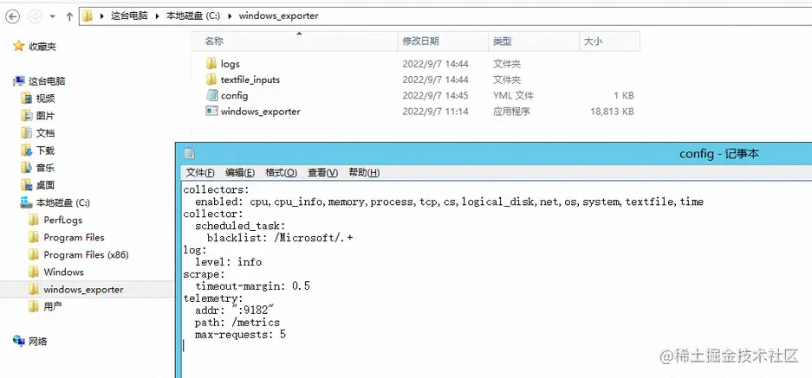Open 音乐 in the navigation pane
This screenshot has height=378, width=812.
tap(46, 168)
